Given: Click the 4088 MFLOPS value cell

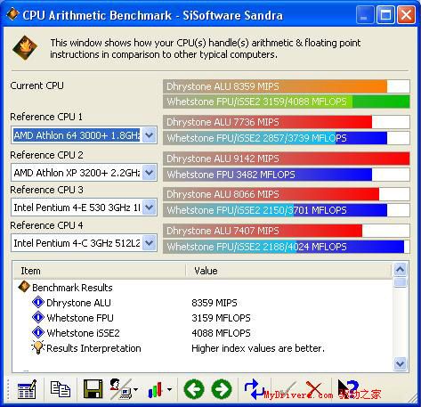Looking at the screenshot, I should (221, 333).
